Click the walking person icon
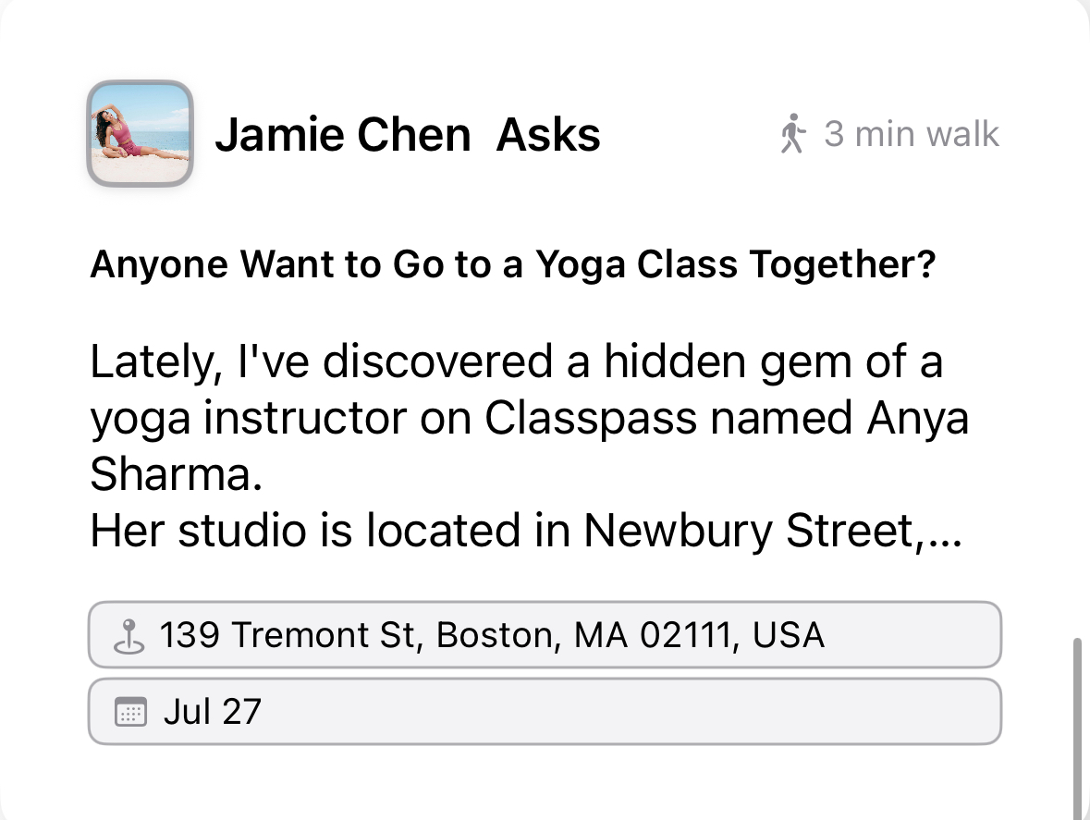1090x820 pixels. [x=791, y=135]
